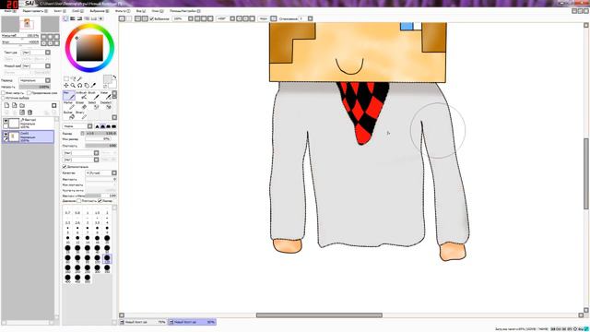Screen dimensions: 590x332
Task: Pick the magic wand tool
Action: [x=80, y=78]
